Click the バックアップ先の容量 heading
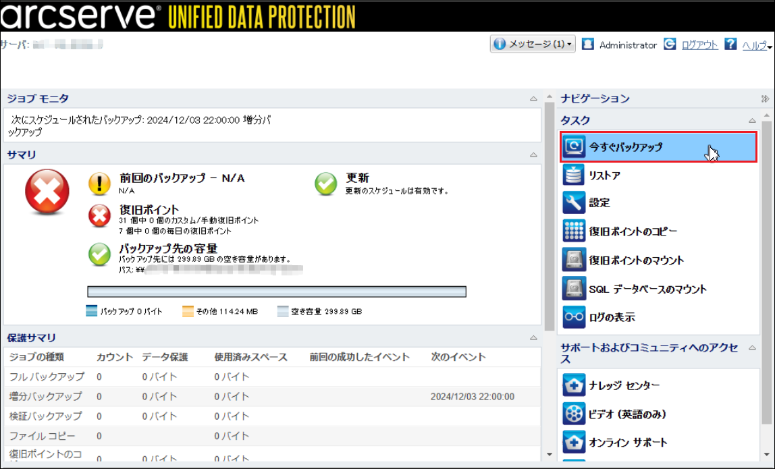775x469 pixels. (x=168, y=248)
